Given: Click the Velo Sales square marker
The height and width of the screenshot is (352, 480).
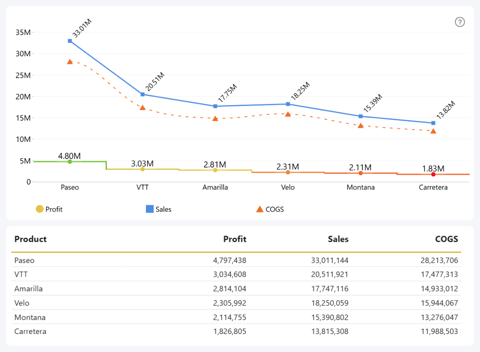Looking at the screenshot, I should point(288,104).
